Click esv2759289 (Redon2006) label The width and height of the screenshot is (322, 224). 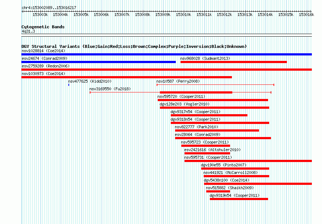[46, 66]
